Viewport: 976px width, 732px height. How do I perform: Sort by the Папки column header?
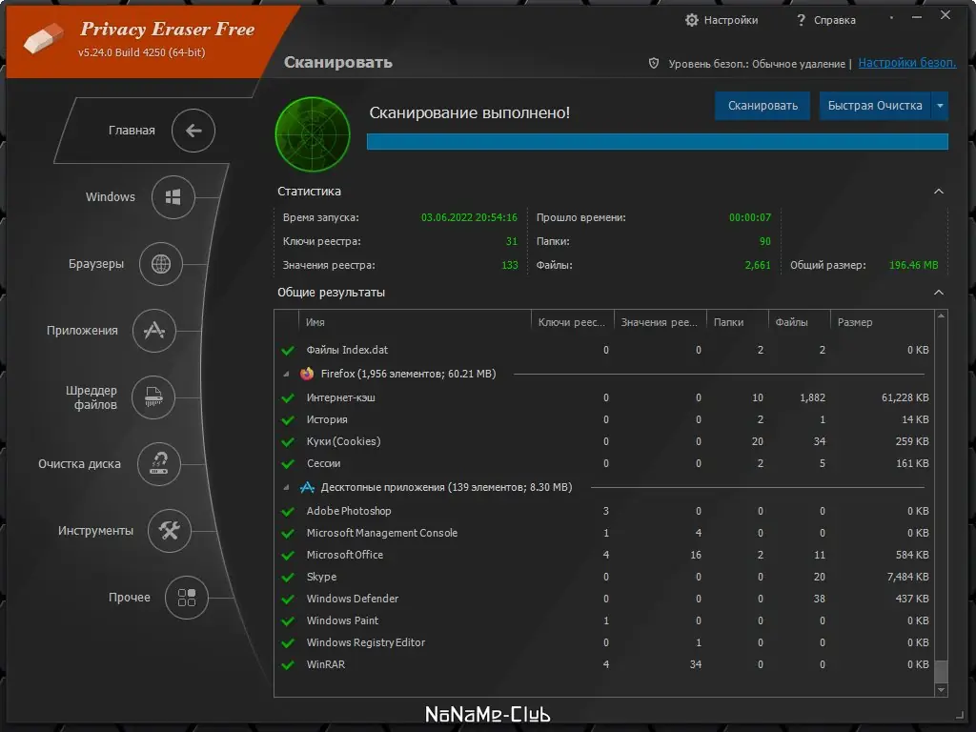(738, 322)
